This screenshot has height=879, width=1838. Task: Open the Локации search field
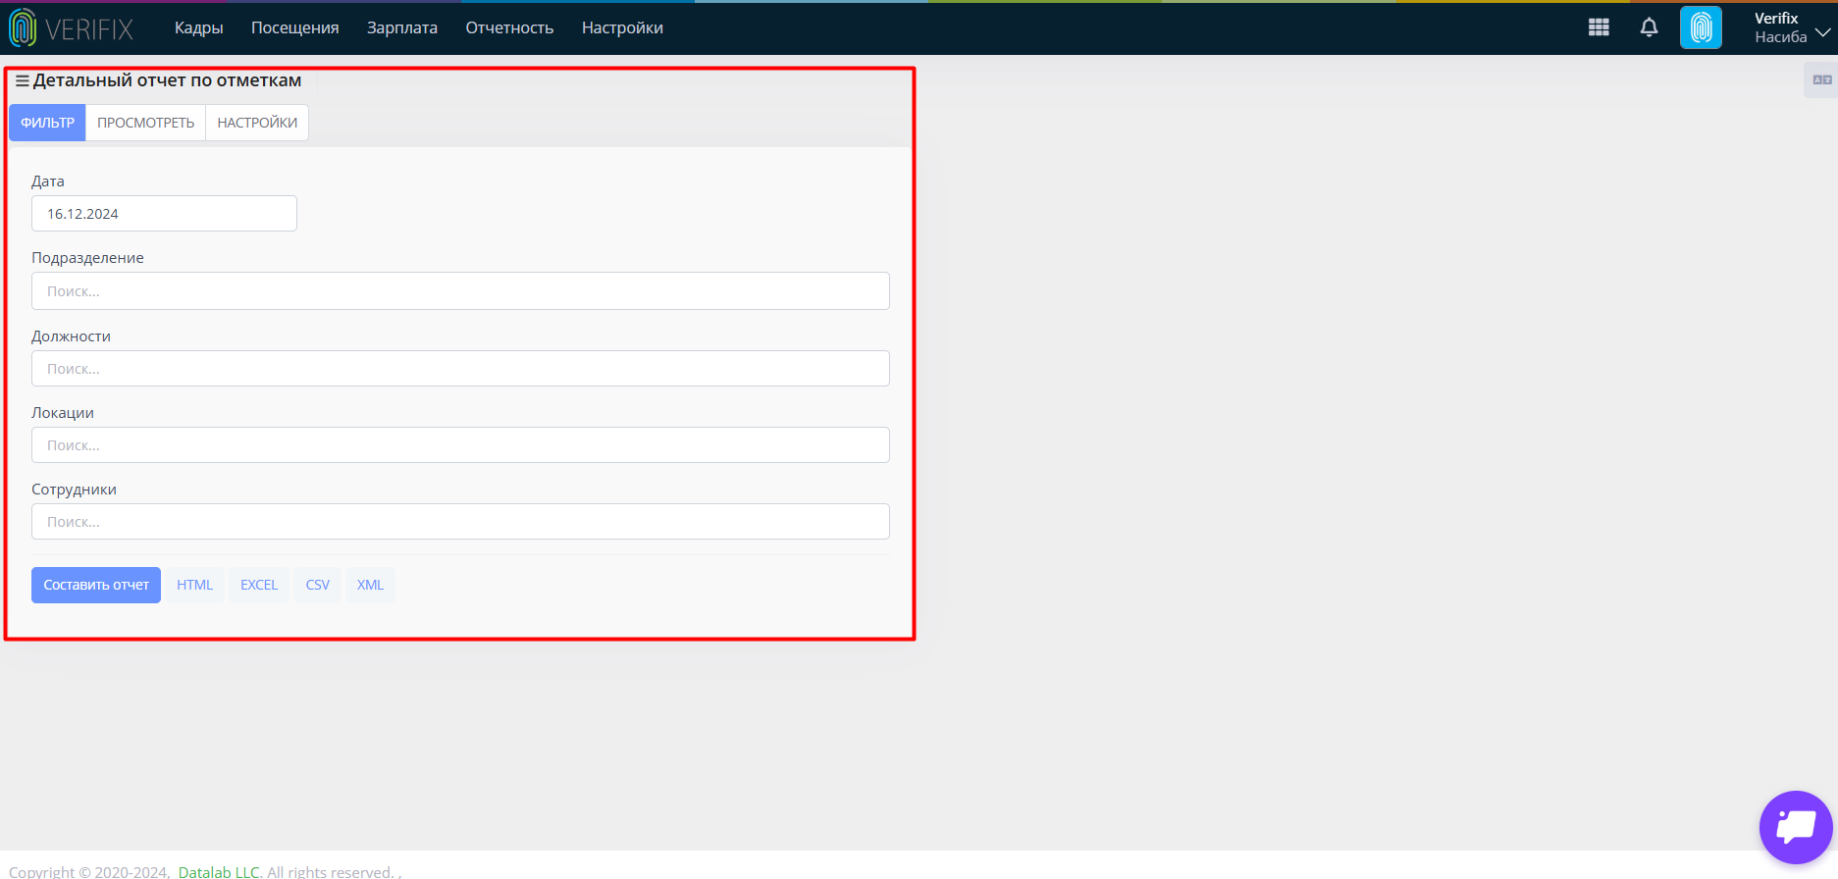coord(460,445)
